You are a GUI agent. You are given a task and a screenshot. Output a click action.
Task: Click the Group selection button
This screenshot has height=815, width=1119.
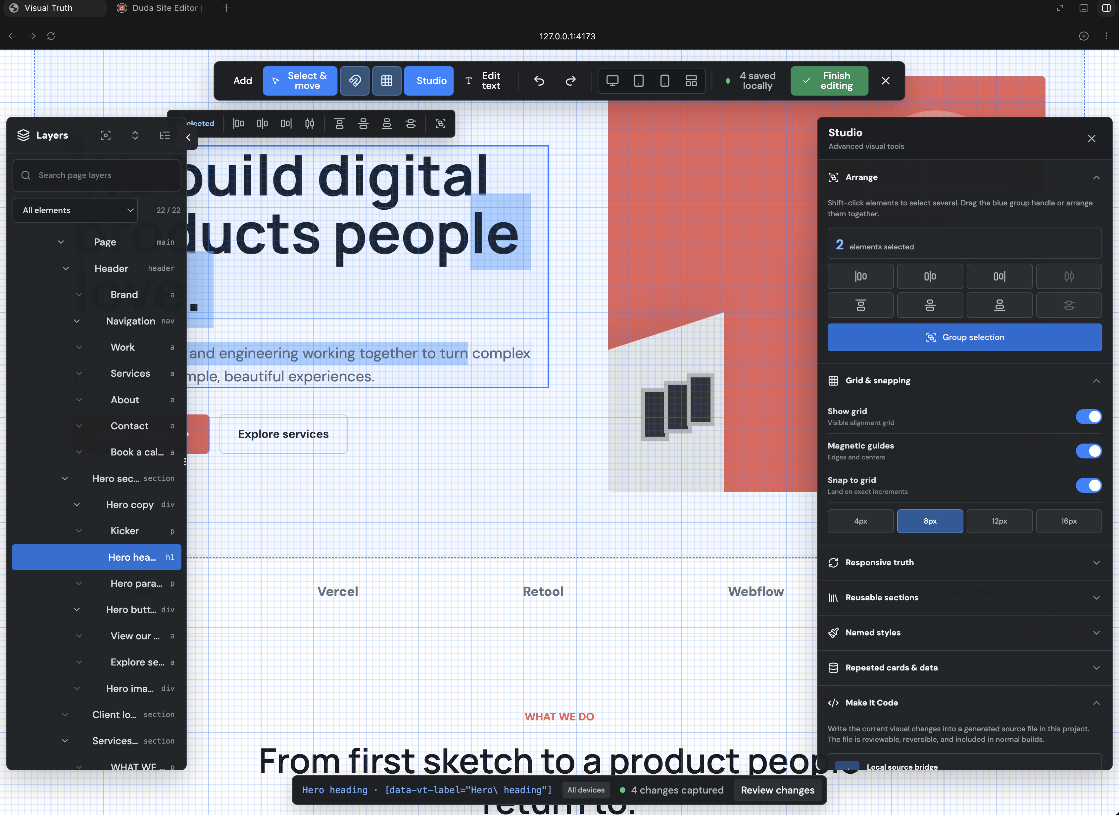[x=964, y=337]
